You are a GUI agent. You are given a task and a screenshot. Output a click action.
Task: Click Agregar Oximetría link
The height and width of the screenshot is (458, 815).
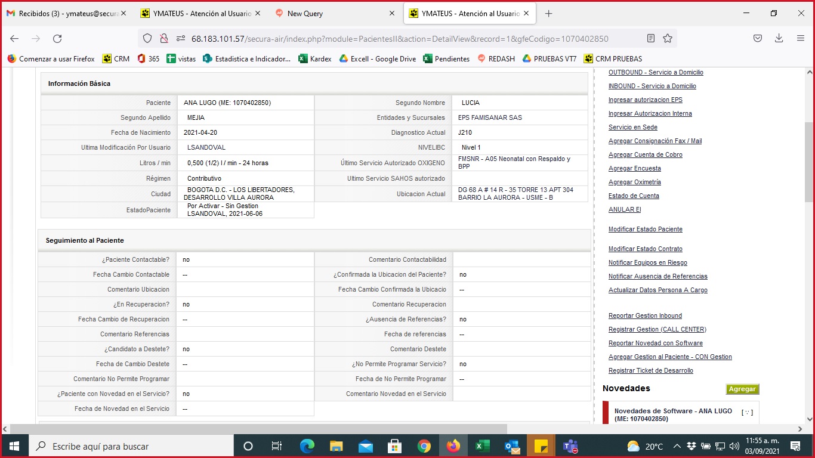(635, 182)
